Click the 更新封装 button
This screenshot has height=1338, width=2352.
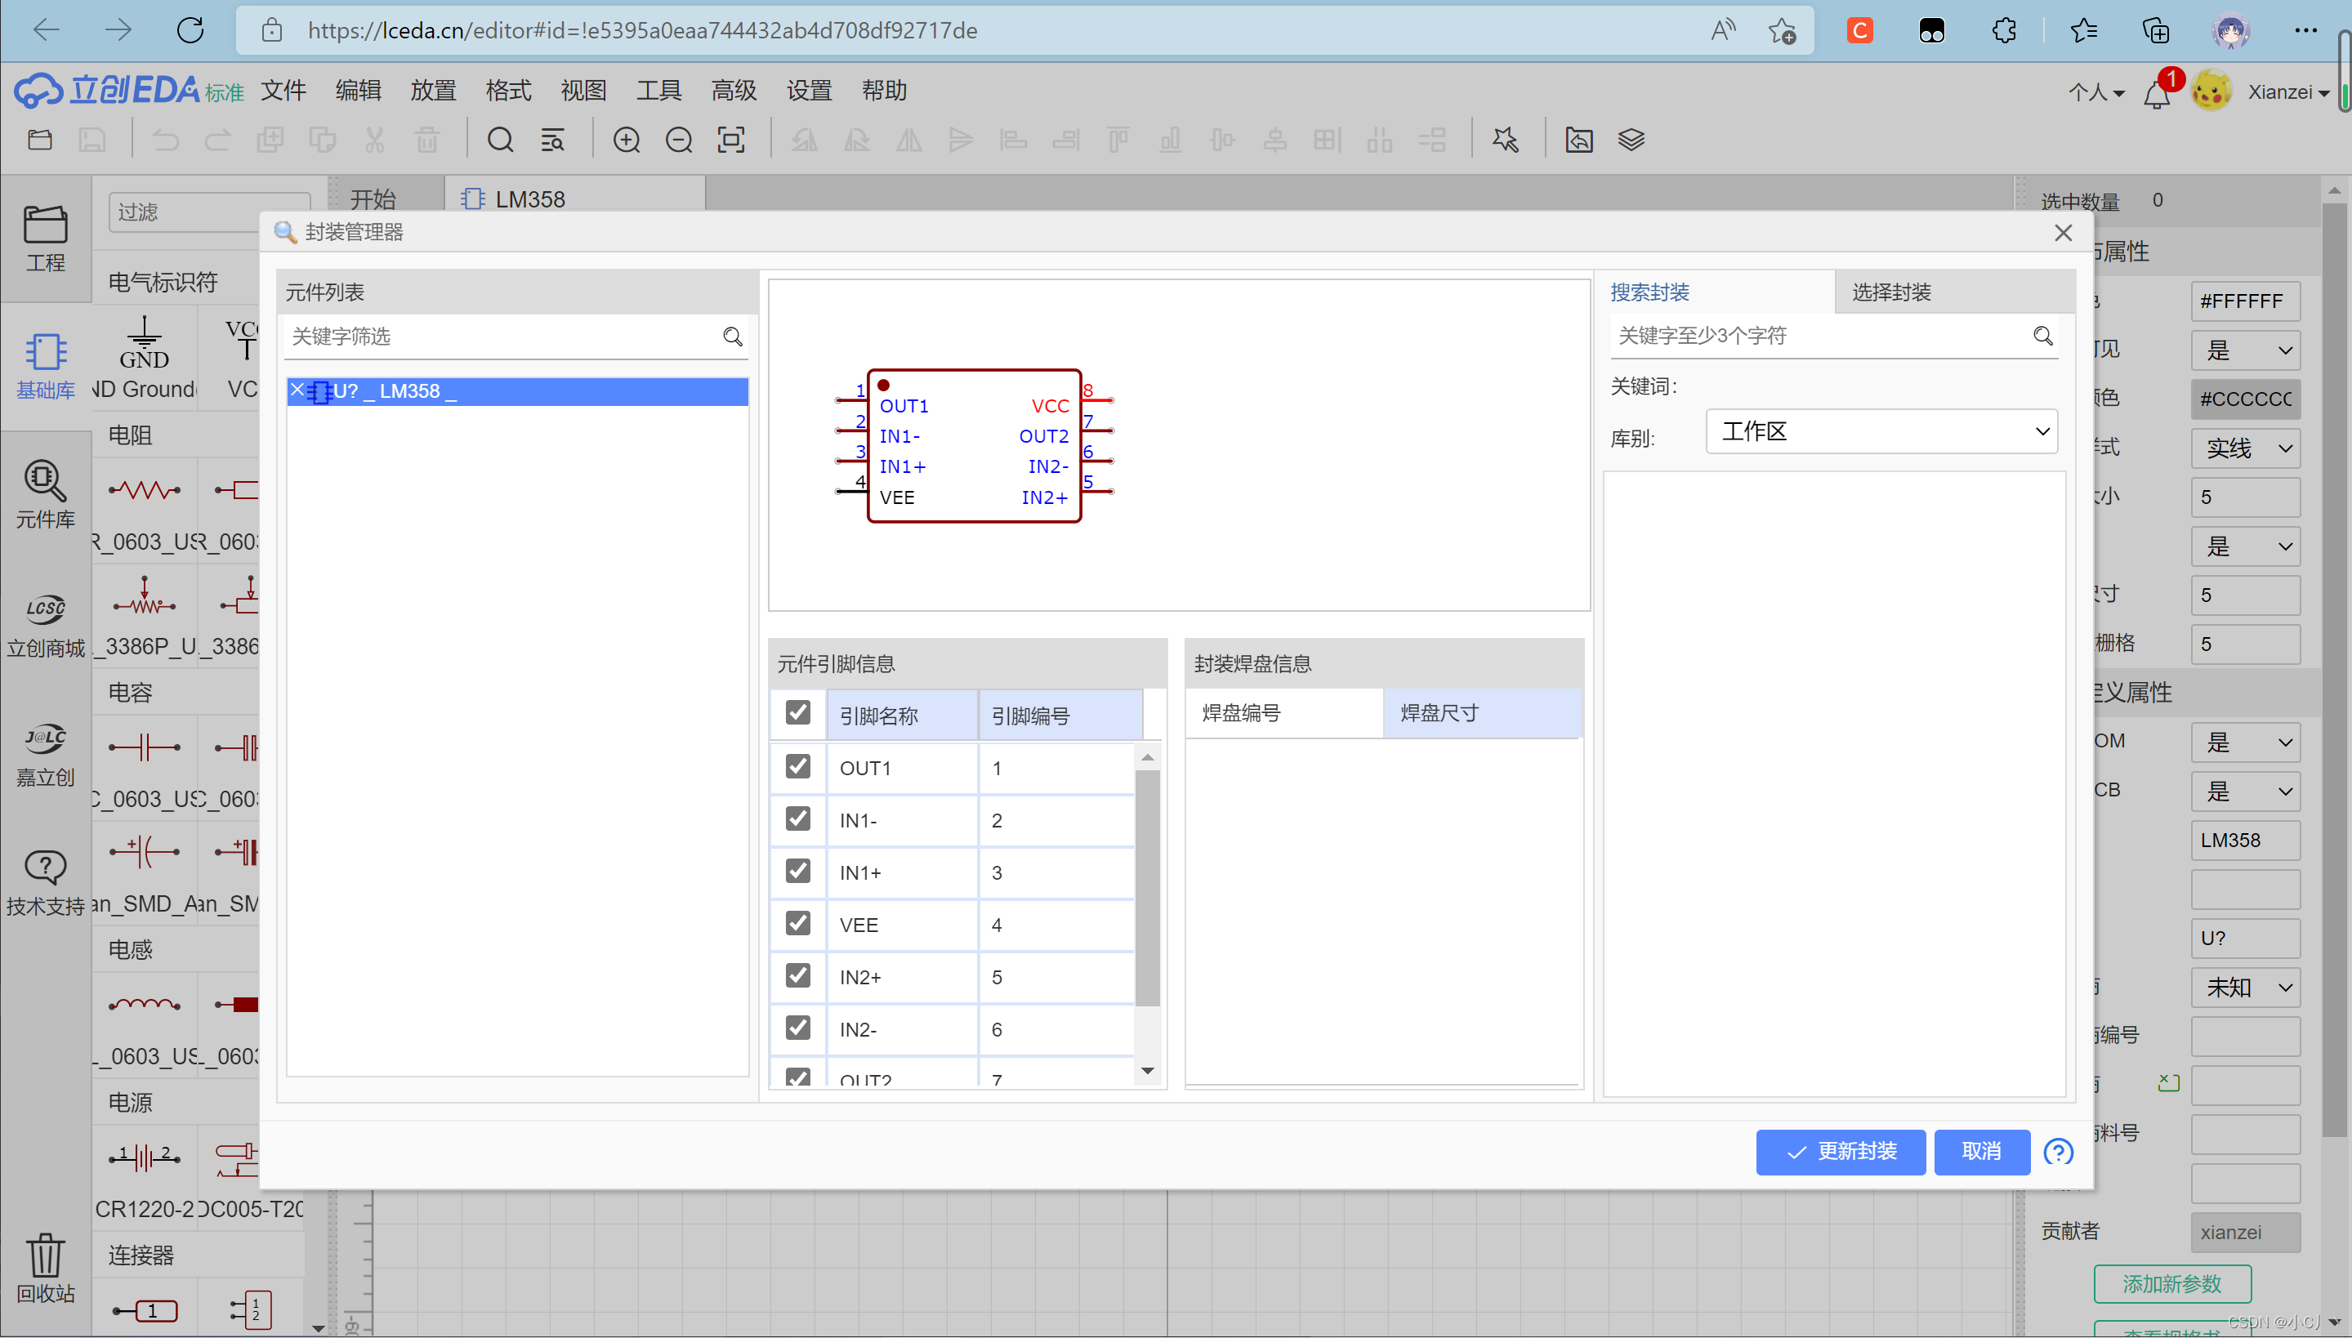tap(1839, 1152)
